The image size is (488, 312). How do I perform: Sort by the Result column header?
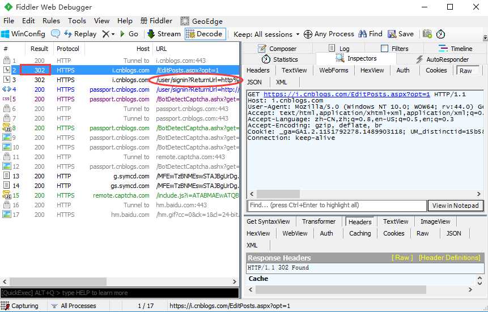click(39, 49)
